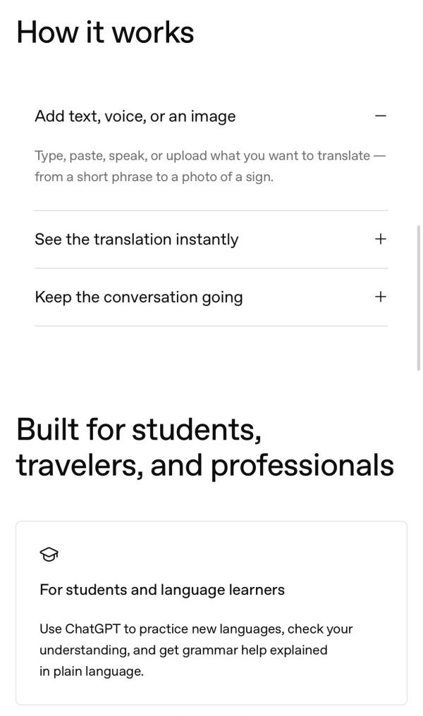Click the divider line below "Keep the conversation going"
423x716 pixels.
[x=211, y=325]
